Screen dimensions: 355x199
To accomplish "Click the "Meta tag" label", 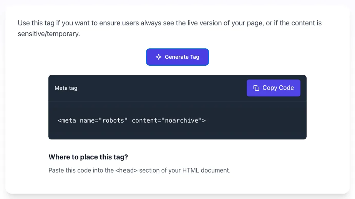I will [66, 88].
